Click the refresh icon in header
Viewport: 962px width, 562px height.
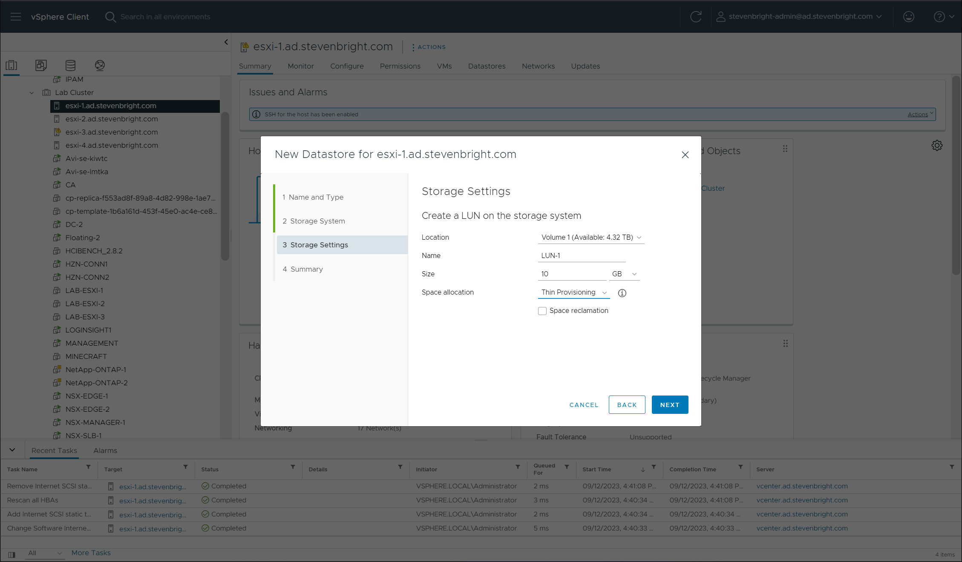click(696, 17)
